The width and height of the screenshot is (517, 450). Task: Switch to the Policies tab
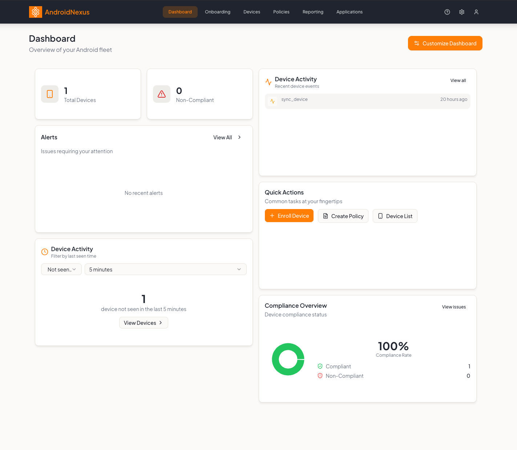[281, 12]
